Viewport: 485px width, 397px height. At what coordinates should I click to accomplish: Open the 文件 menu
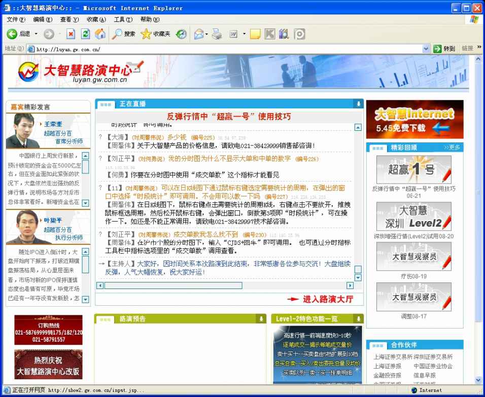16,19
